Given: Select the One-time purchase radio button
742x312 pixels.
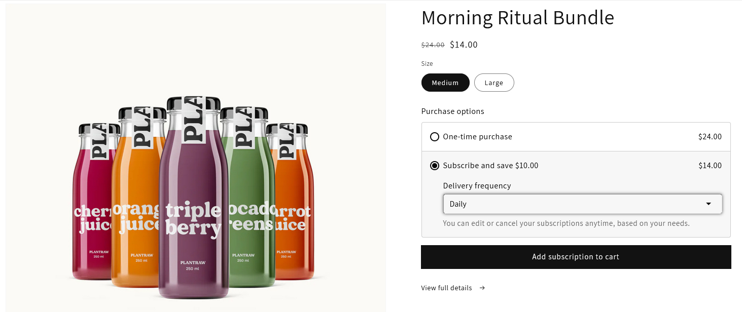Looking at the screenshot, I should click(435, 136).
